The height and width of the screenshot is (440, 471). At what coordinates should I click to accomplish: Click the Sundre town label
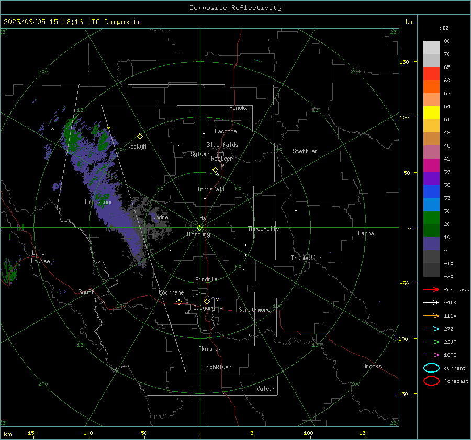pyautogui.click(x=159, y=217)
